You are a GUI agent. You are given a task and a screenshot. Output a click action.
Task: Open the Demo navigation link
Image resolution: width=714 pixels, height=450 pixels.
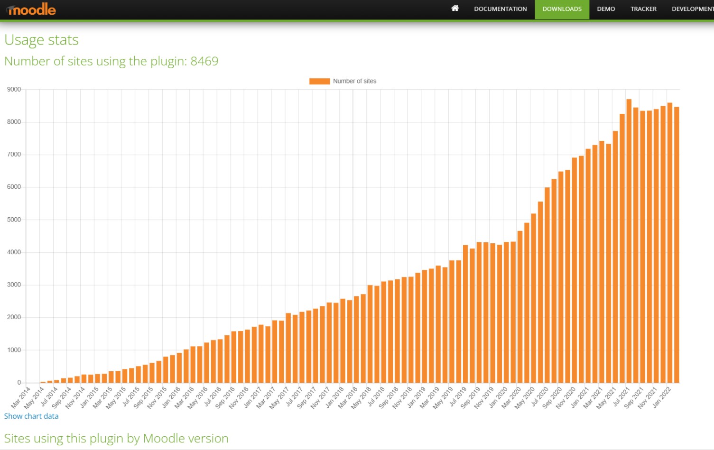tap(606, 9)
